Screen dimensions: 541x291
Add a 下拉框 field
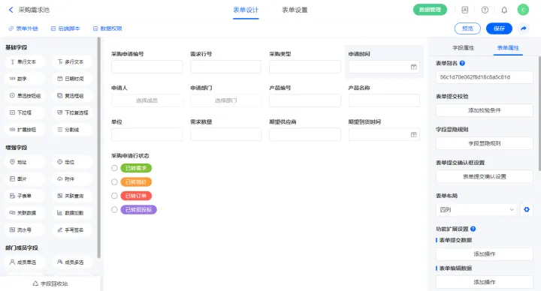pyautogui.click(x=26, y=112)
